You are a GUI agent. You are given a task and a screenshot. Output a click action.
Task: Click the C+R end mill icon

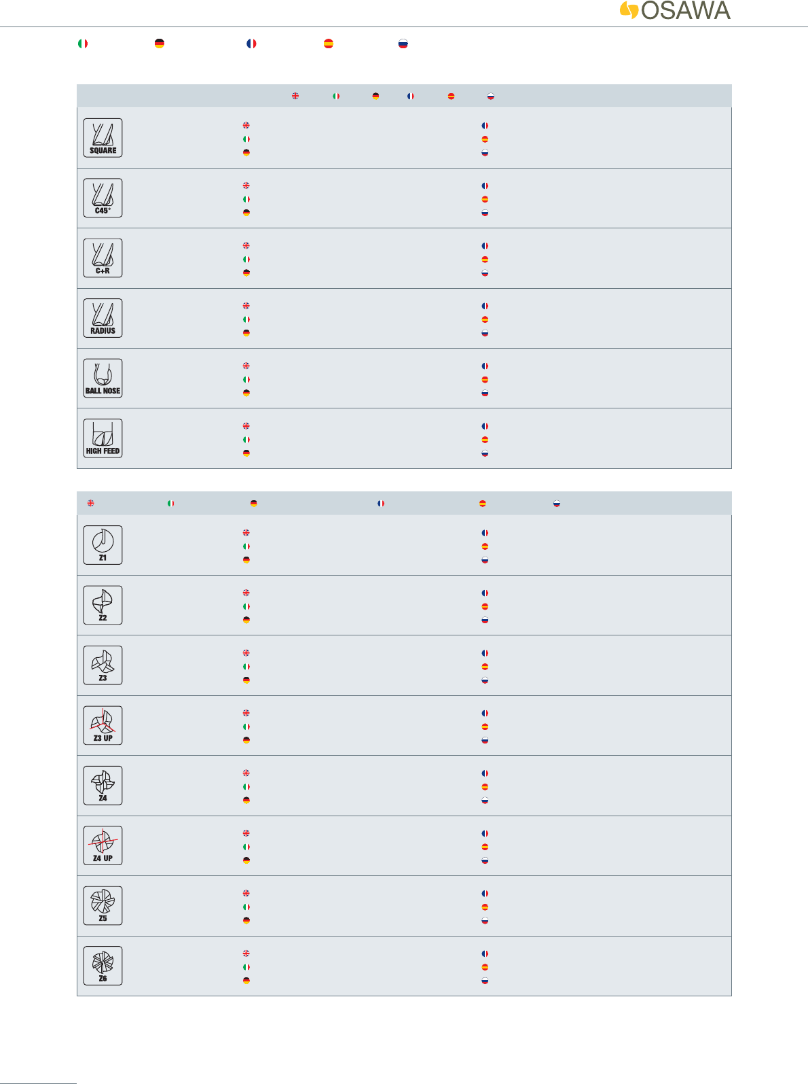pyautogui.click(x=103, y=258)
